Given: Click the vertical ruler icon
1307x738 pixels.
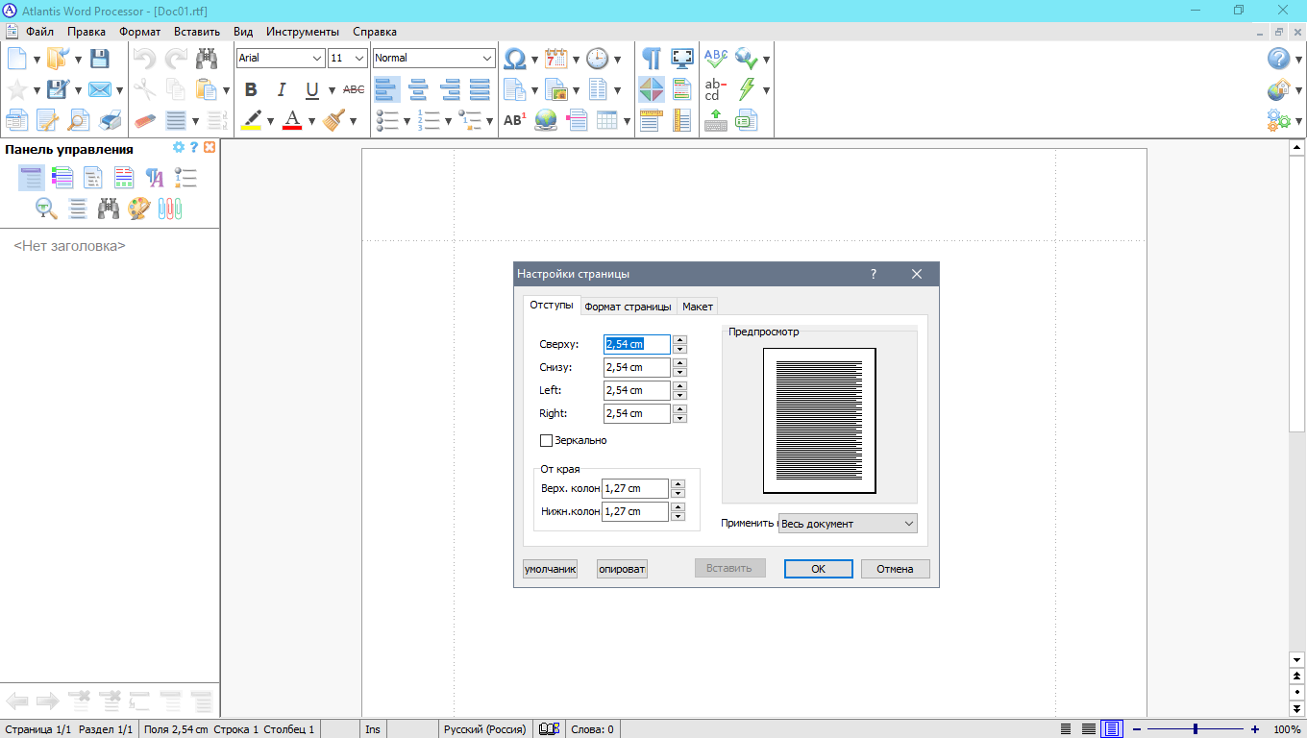Looking at the screenshot, I should coord(682,120).
